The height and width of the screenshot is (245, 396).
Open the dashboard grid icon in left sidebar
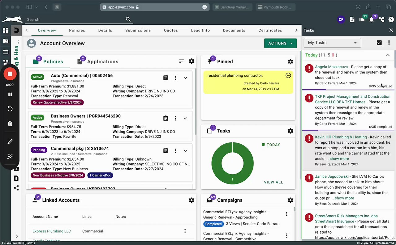pyautogui.click(x=5, y=30)
